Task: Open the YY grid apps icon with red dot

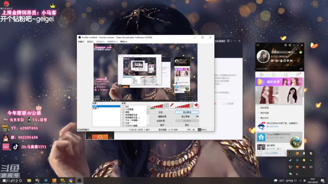Action: click(298, 74)
